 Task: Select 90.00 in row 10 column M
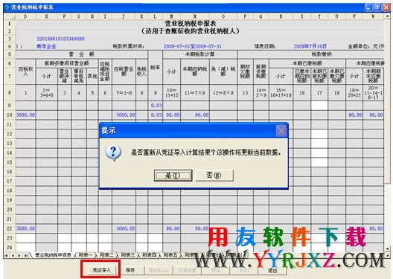[x=171, y=115]
